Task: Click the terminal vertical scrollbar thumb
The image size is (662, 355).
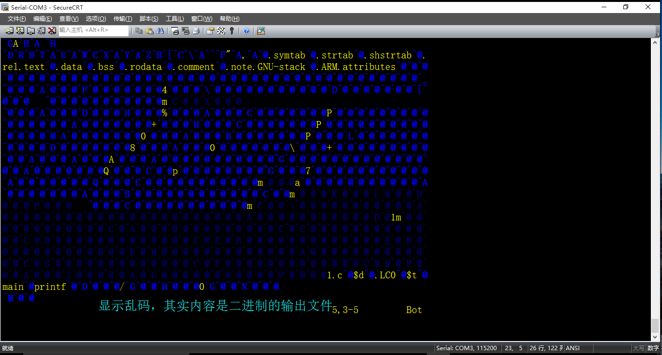Action: click(655, 326)
